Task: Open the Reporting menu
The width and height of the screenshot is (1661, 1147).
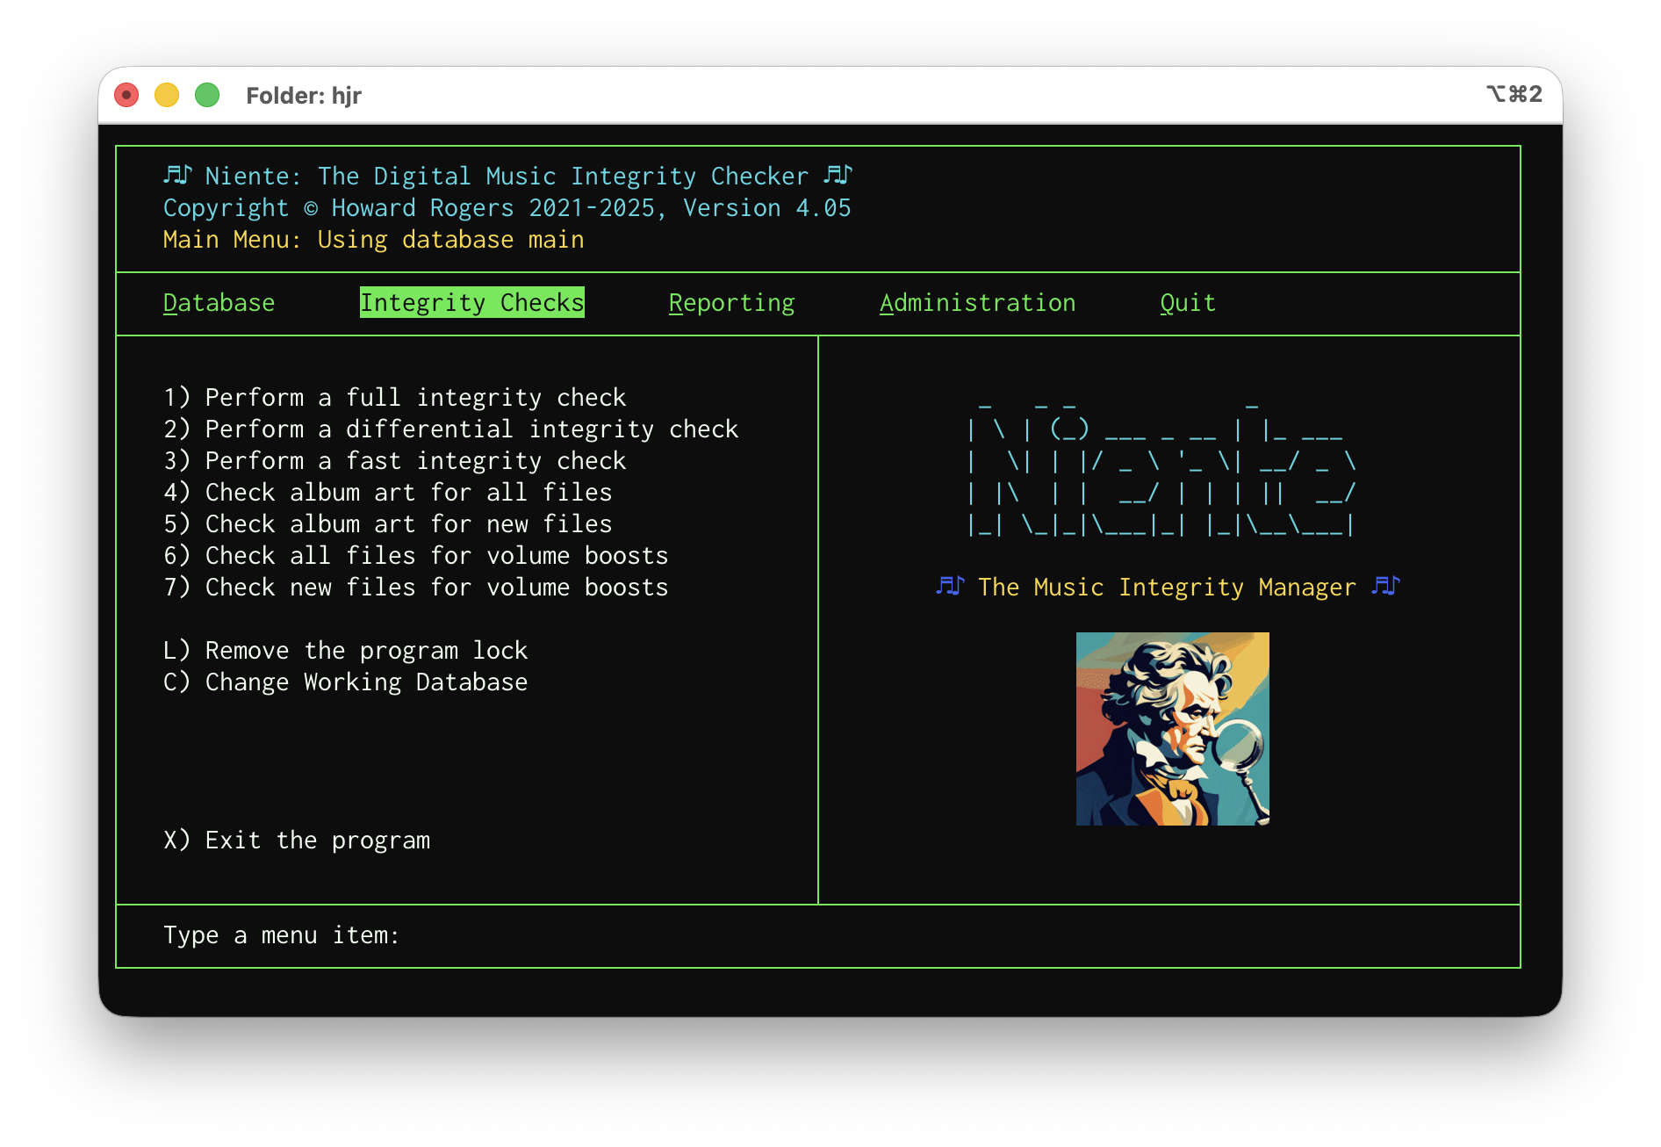Action: (x=731, y=303)
